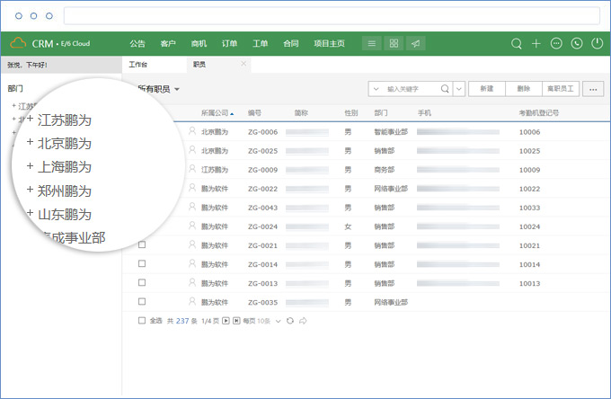Click the paper plane icon in the header
This screenshot has height=399, width=611.
pyautogui.click(x=415, y=43)
